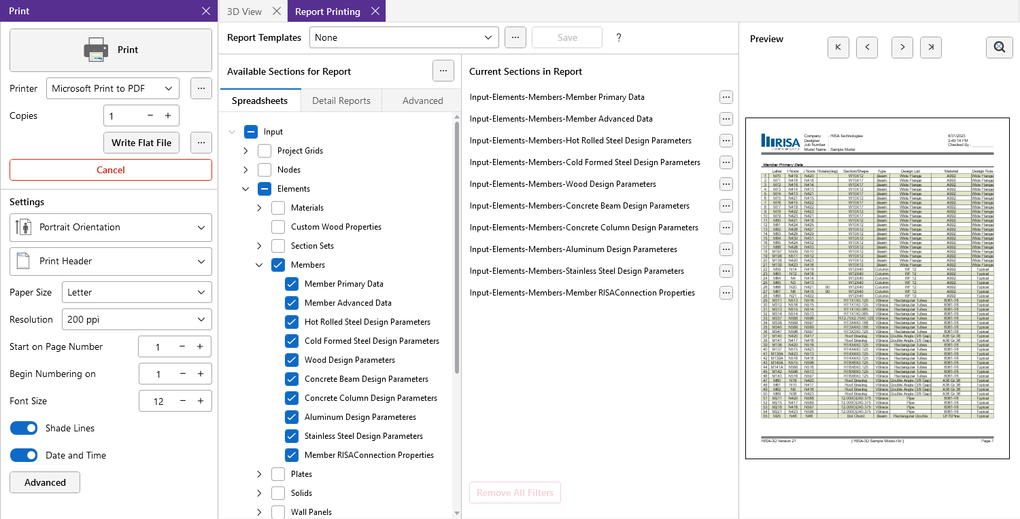
Task: Disable the Date and Time switch
Action: click(x=24, y=455)
